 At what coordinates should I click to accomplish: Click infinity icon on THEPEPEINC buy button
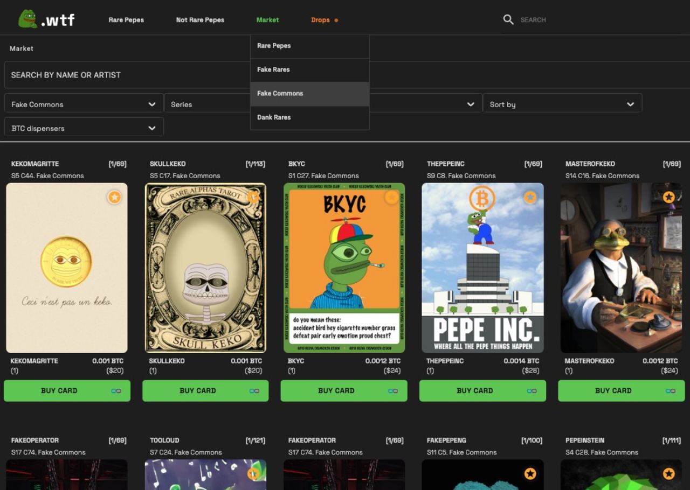532,391
